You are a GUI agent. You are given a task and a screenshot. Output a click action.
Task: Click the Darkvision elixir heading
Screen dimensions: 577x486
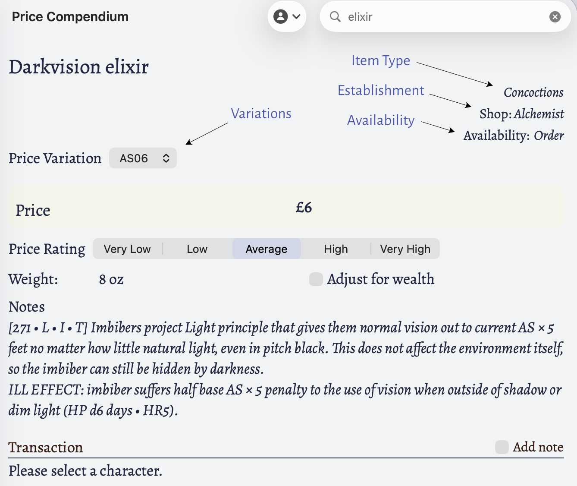79,67
